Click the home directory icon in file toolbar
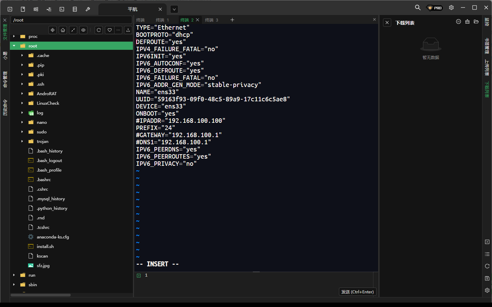Screen dimensions: 492x307 tap(63, 30)
